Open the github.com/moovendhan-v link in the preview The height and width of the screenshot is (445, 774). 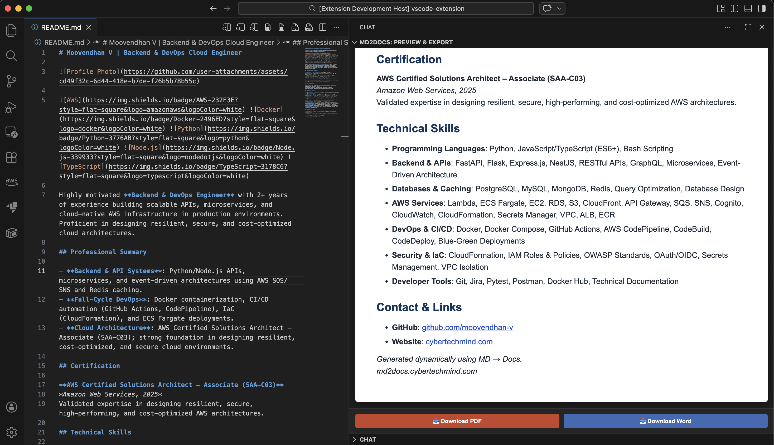[x=467, y=327]
